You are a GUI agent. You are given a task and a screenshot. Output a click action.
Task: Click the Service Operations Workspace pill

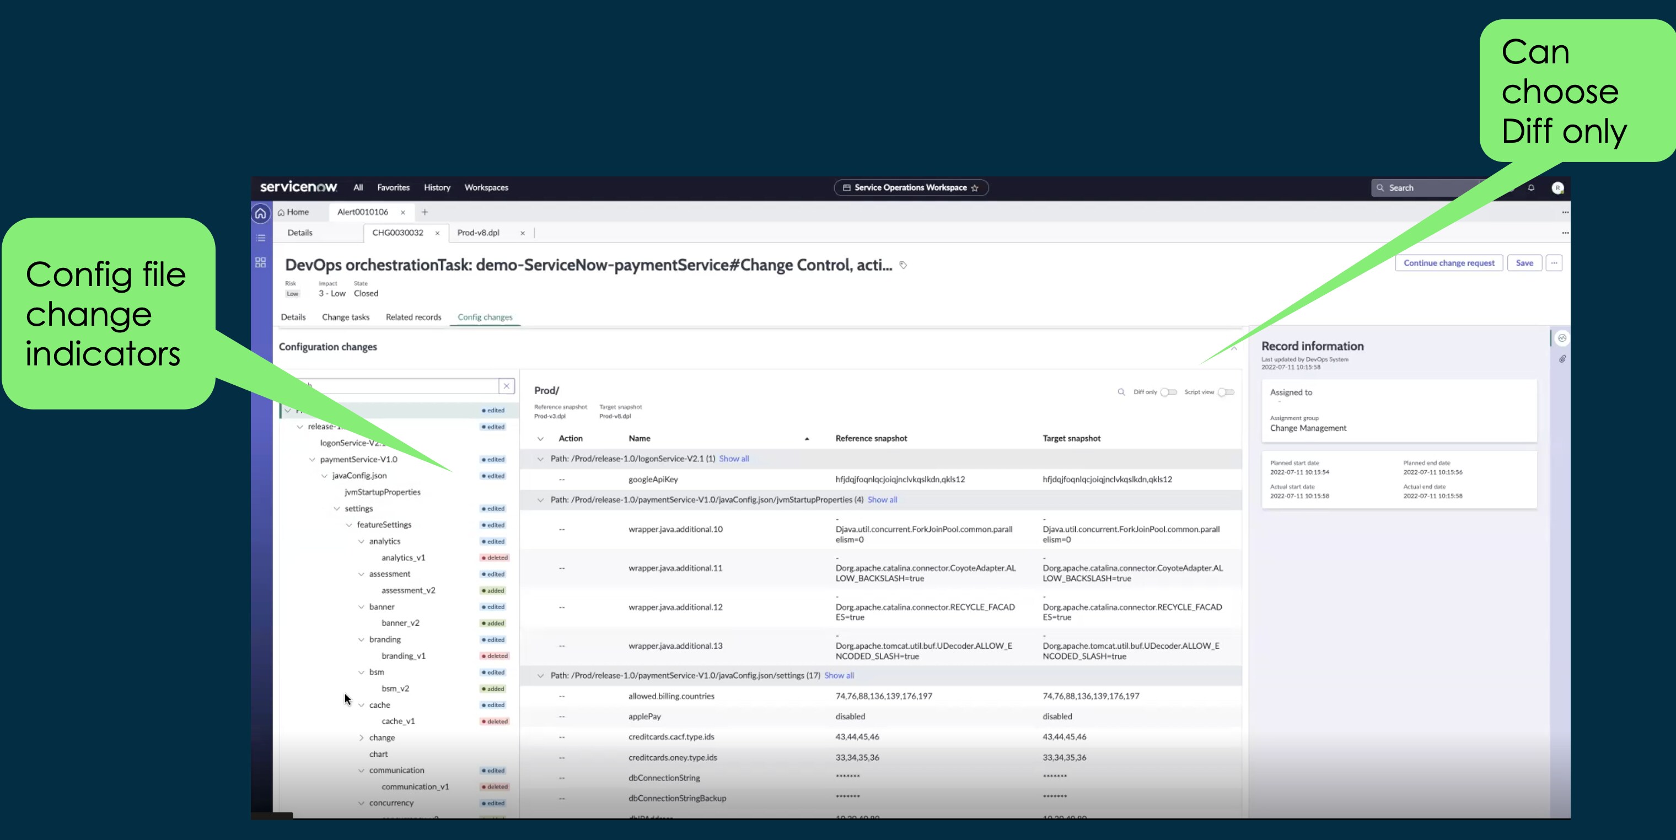click(x=911, y=187)
